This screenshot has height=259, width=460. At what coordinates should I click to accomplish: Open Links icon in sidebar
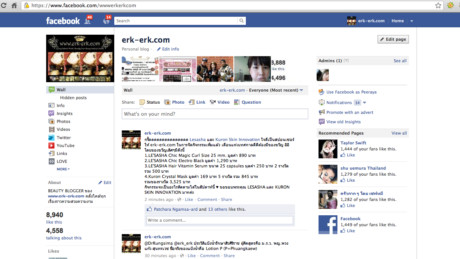coord(51,153)
